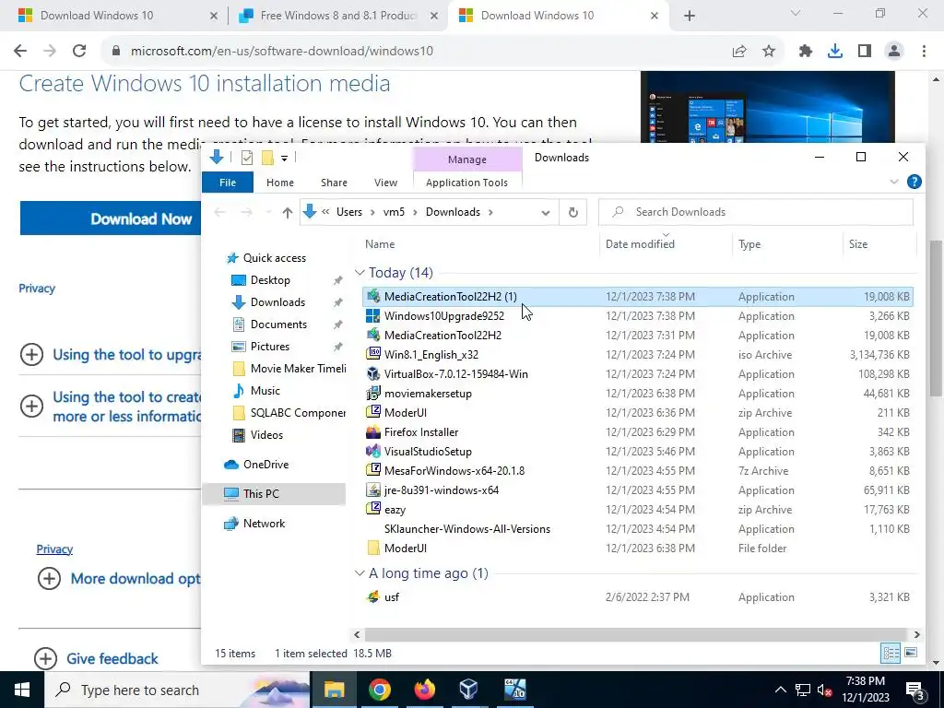The image size is (944, 708).
Task: Switch to large icons view layout icon
Action: pos(911,653)
